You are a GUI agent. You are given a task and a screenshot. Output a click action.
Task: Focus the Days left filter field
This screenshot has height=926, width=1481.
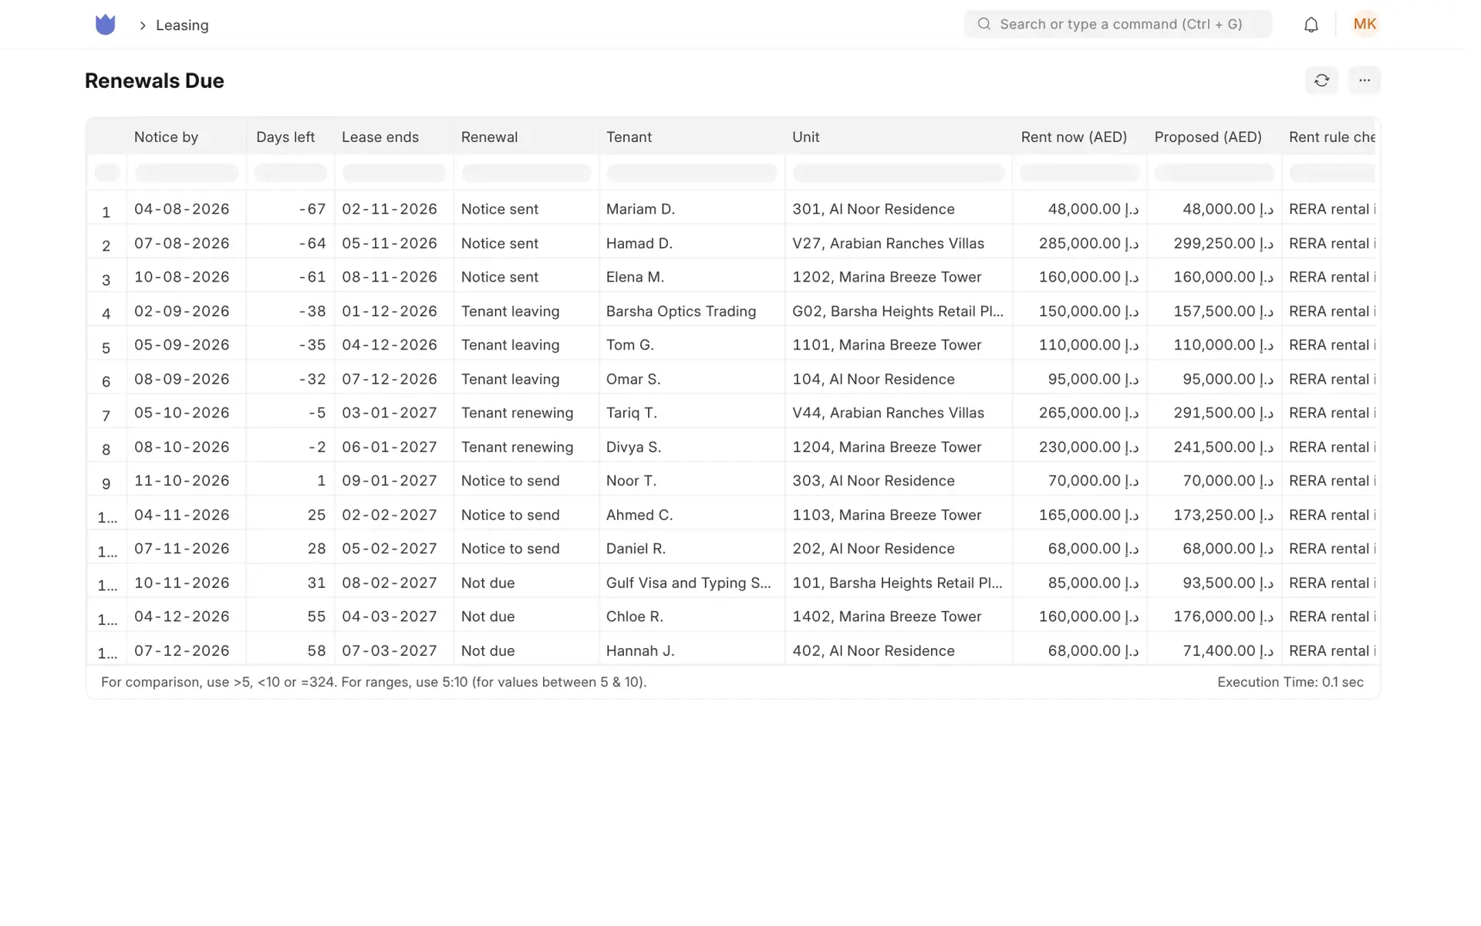tap(291, 173)
